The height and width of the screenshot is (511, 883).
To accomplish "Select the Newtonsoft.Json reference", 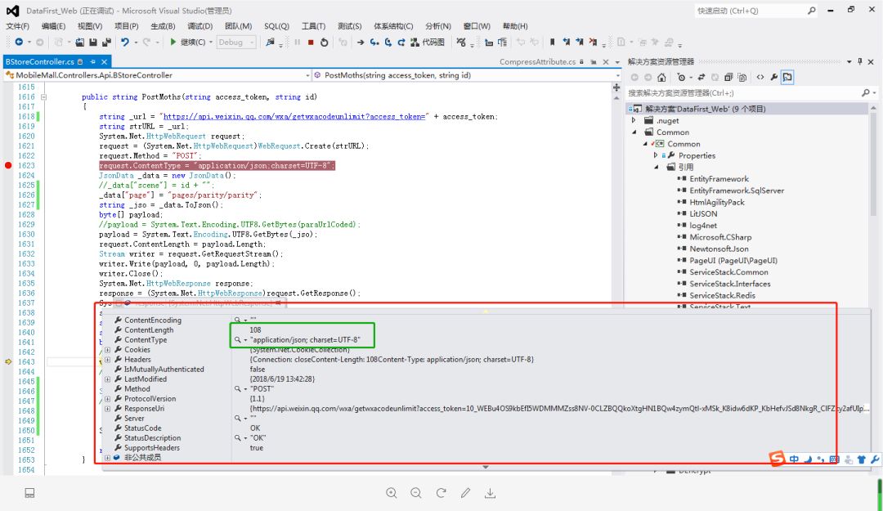I will point(719,249).
